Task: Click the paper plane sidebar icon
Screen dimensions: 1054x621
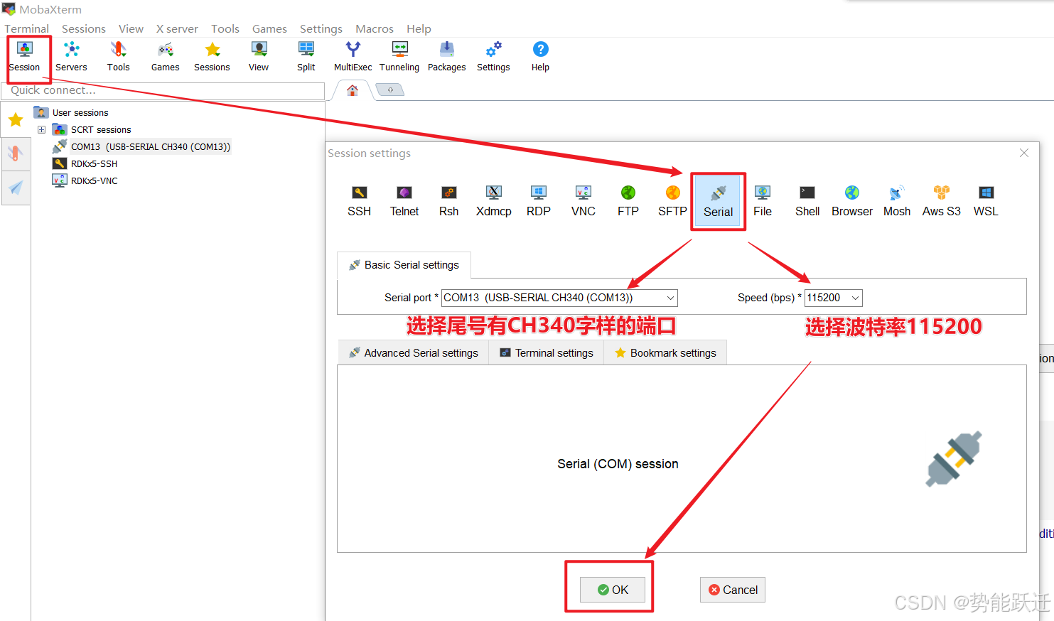Action: point(16,188)
